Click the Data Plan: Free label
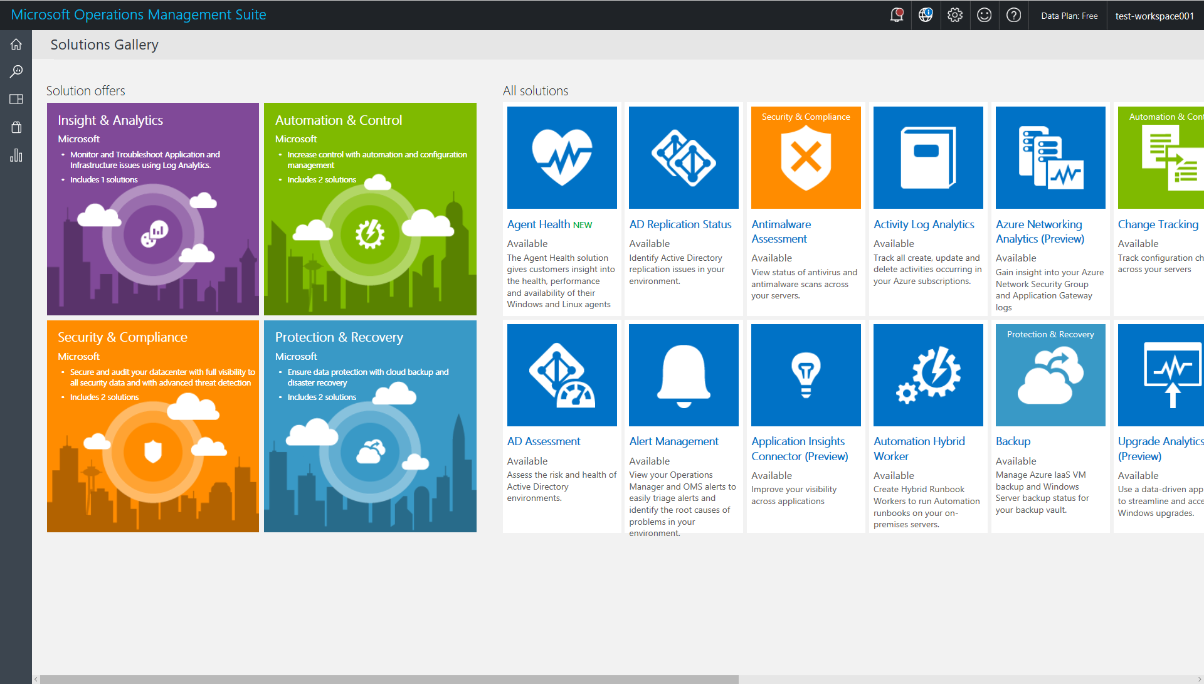Viewport: 1204px width, 684px height. click(1069, 16)
